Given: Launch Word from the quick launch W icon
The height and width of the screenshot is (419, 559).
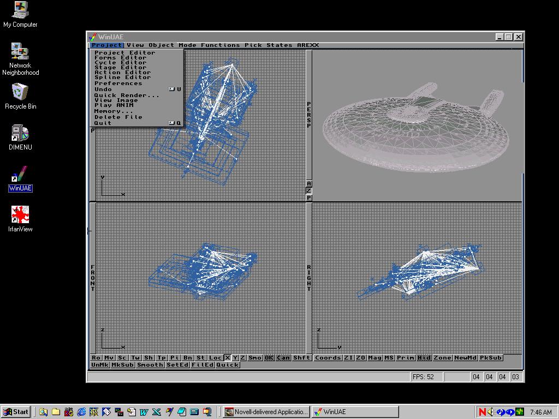Looking at the screenshot, I should coord(144,412).
